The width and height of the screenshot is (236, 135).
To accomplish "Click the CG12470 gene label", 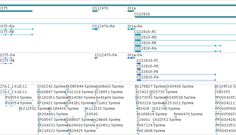I will [x=100, y=8].
